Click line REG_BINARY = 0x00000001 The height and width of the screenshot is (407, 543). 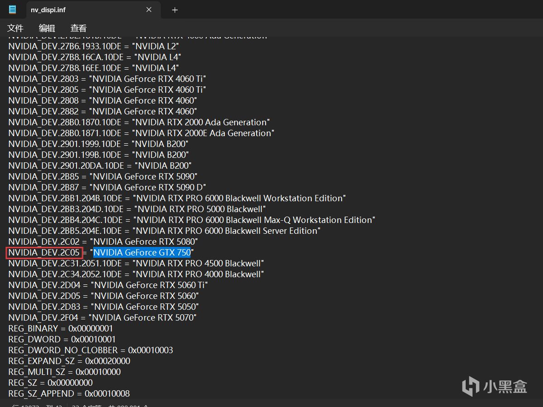[x=61, y=328]
